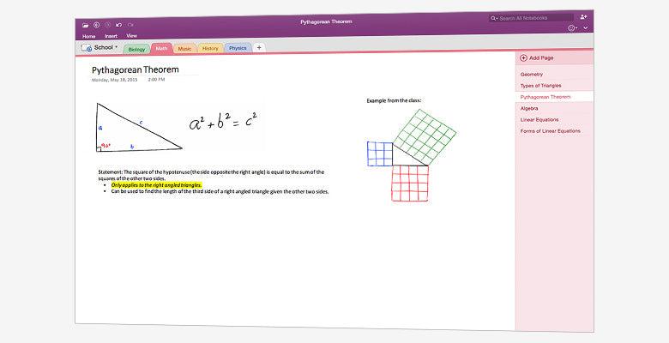Click the smiley feedback icon
This screenshot has width=669, height=343.
tap(572, 28)
